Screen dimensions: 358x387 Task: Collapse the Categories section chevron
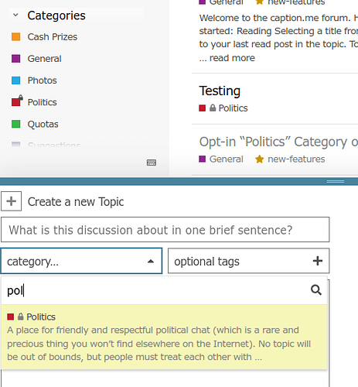(x=15, y=15)
